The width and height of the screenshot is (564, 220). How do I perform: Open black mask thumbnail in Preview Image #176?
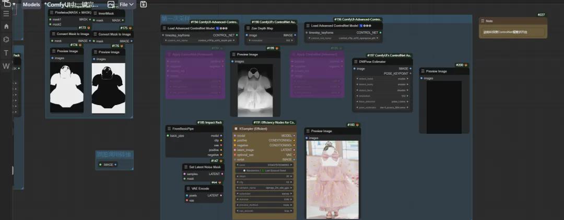[109, 88]
